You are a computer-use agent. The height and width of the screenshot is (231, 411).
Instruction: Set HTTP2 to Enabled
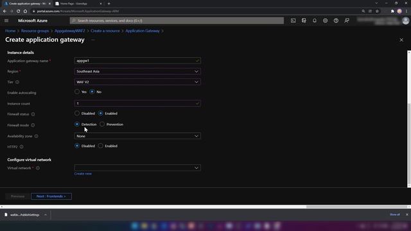click(101, 146)
